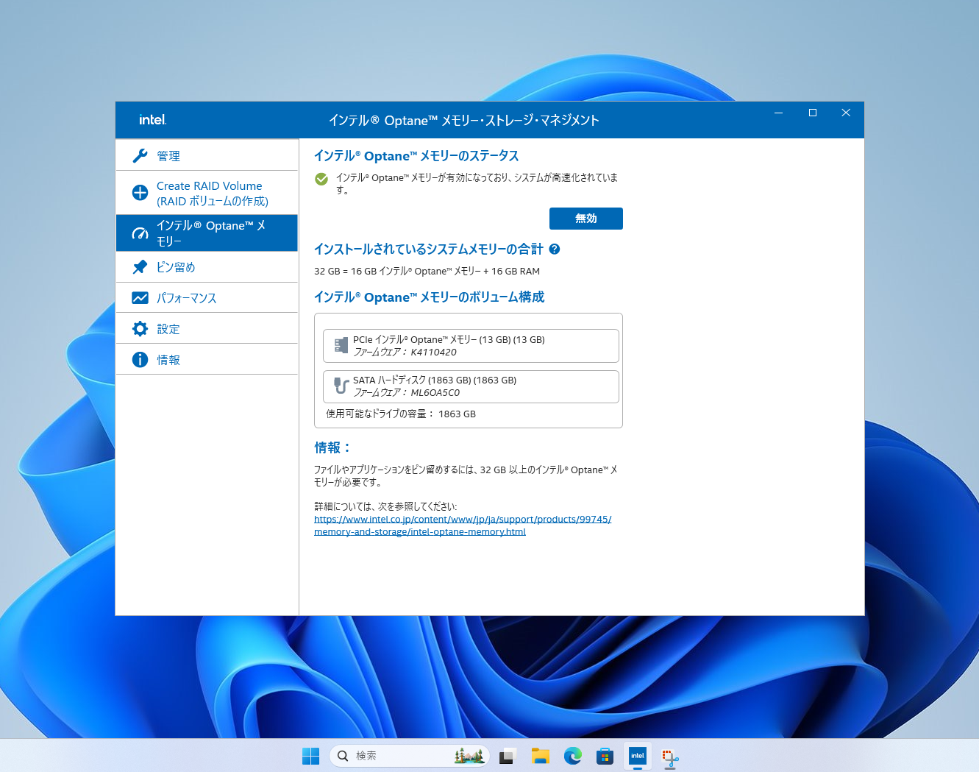Click the green checkmark status icon
Viewport: 979px width, 772px height.
[321, 179]
